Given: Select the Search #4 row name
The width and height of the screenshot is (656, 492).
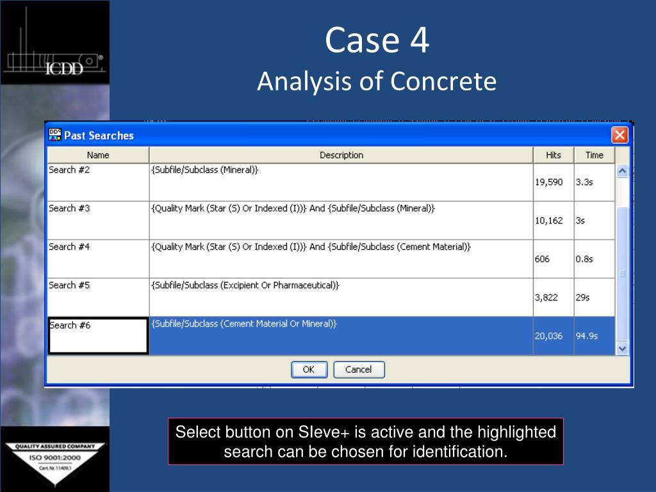Looking at the screenshot, I should tap(98, 259).
